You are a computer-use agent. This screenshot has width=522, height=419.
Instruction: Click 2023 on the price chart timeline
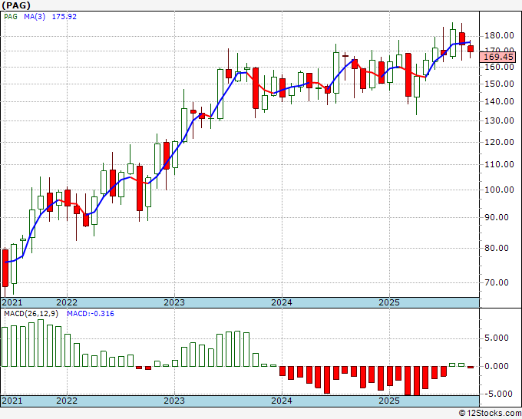click(174, 302)
